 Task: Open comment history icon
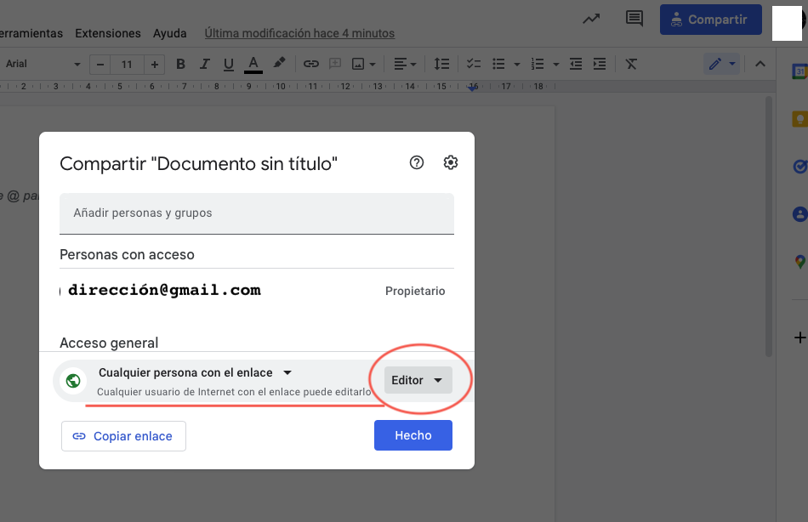point(634,19)
